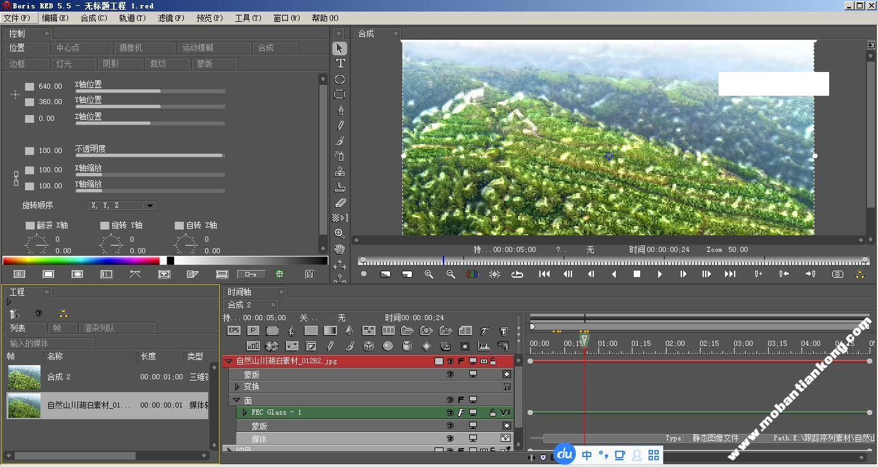Switch to the 渲染列队 tab in project panel
The image size is (878, 468).
[116, 328]
